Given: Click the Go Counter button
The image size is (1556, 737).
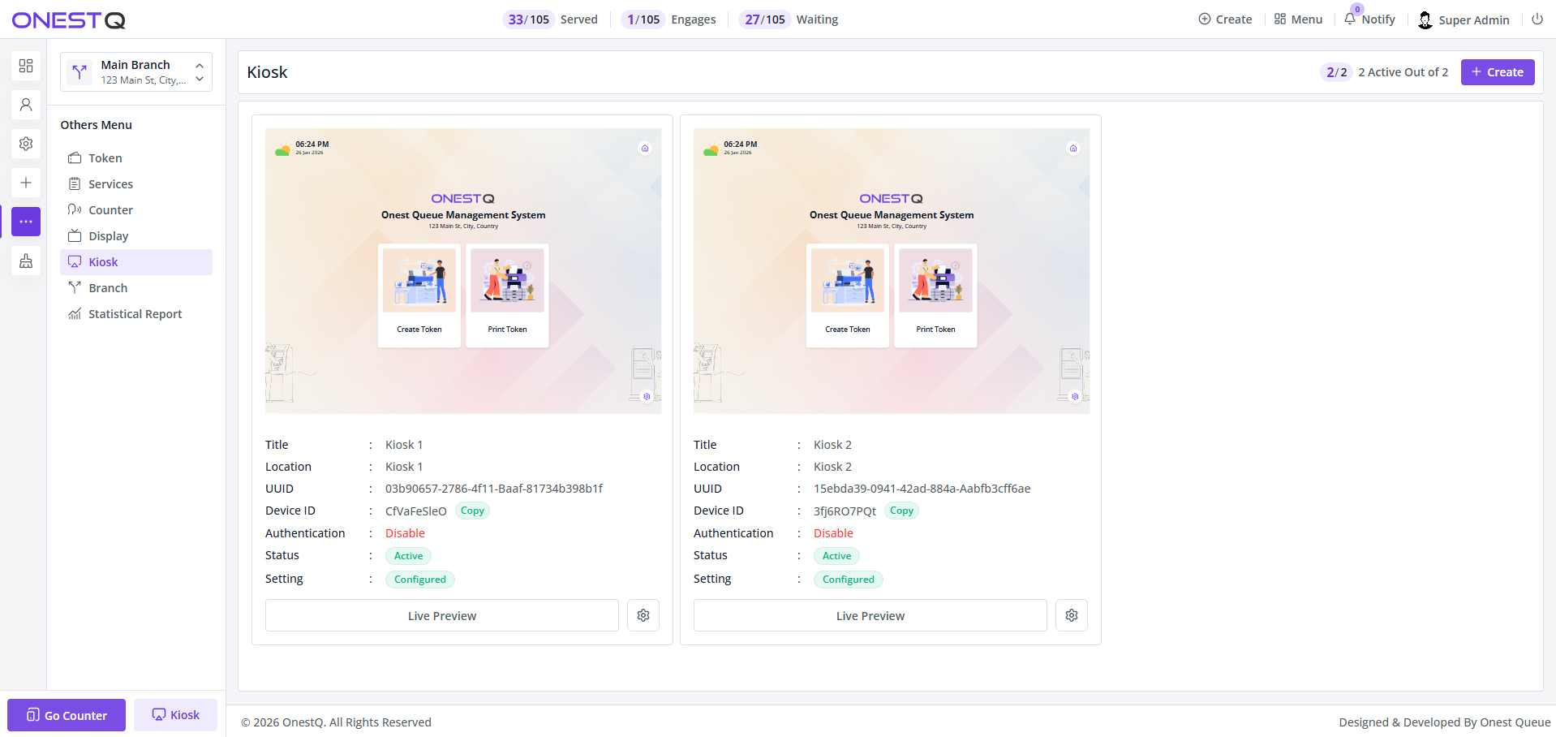Looking at the screenshot, I should click(67, 715).
